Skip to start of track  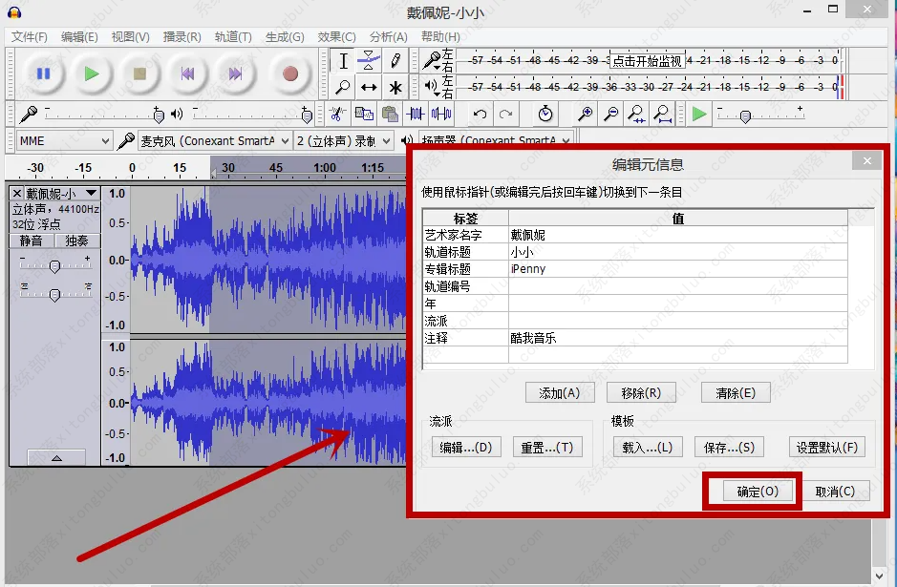tap(187, 73)
